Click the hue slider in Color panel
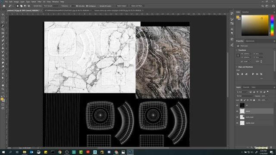Image resolution: width=276 pixels, height=155 pixels. coord(272,25)
